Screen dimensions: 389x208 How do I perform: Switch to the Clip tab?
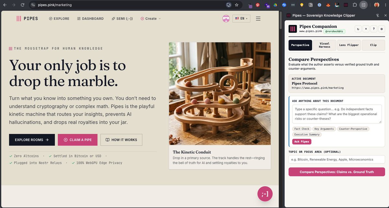coord(373,45)
